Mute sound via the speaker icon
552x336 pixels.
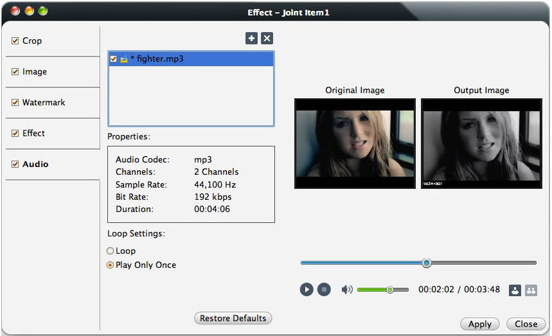click(347, 290)
